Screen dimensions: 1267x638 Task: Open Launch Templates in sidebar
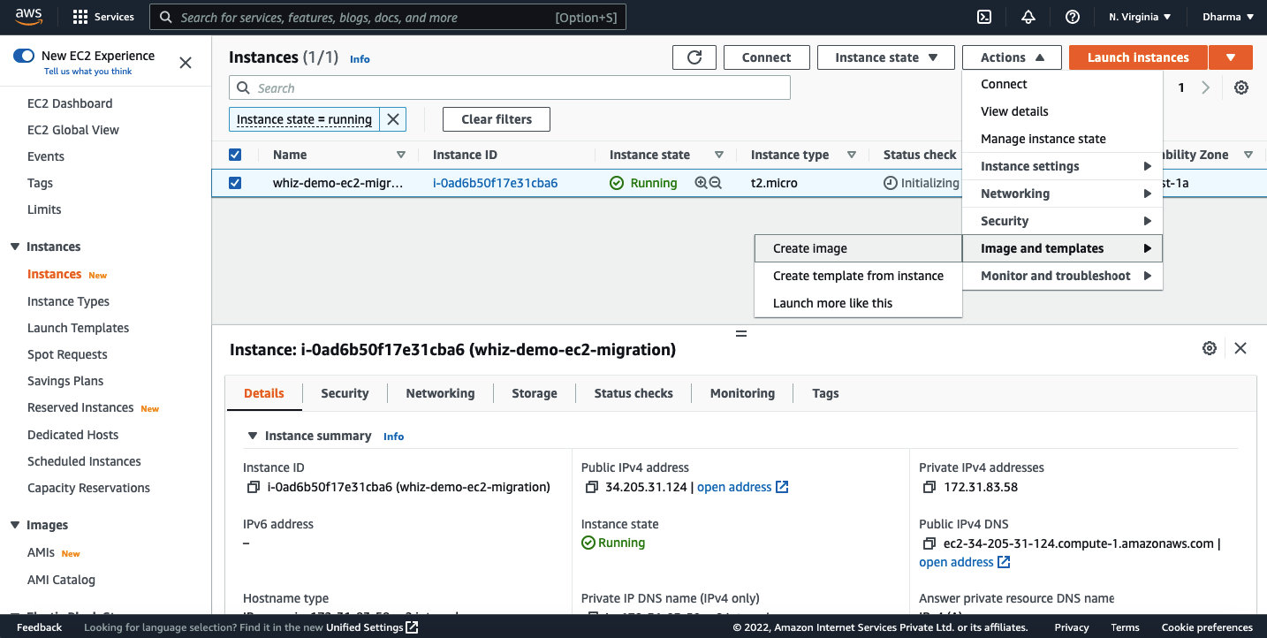click(x=78, y=328)
